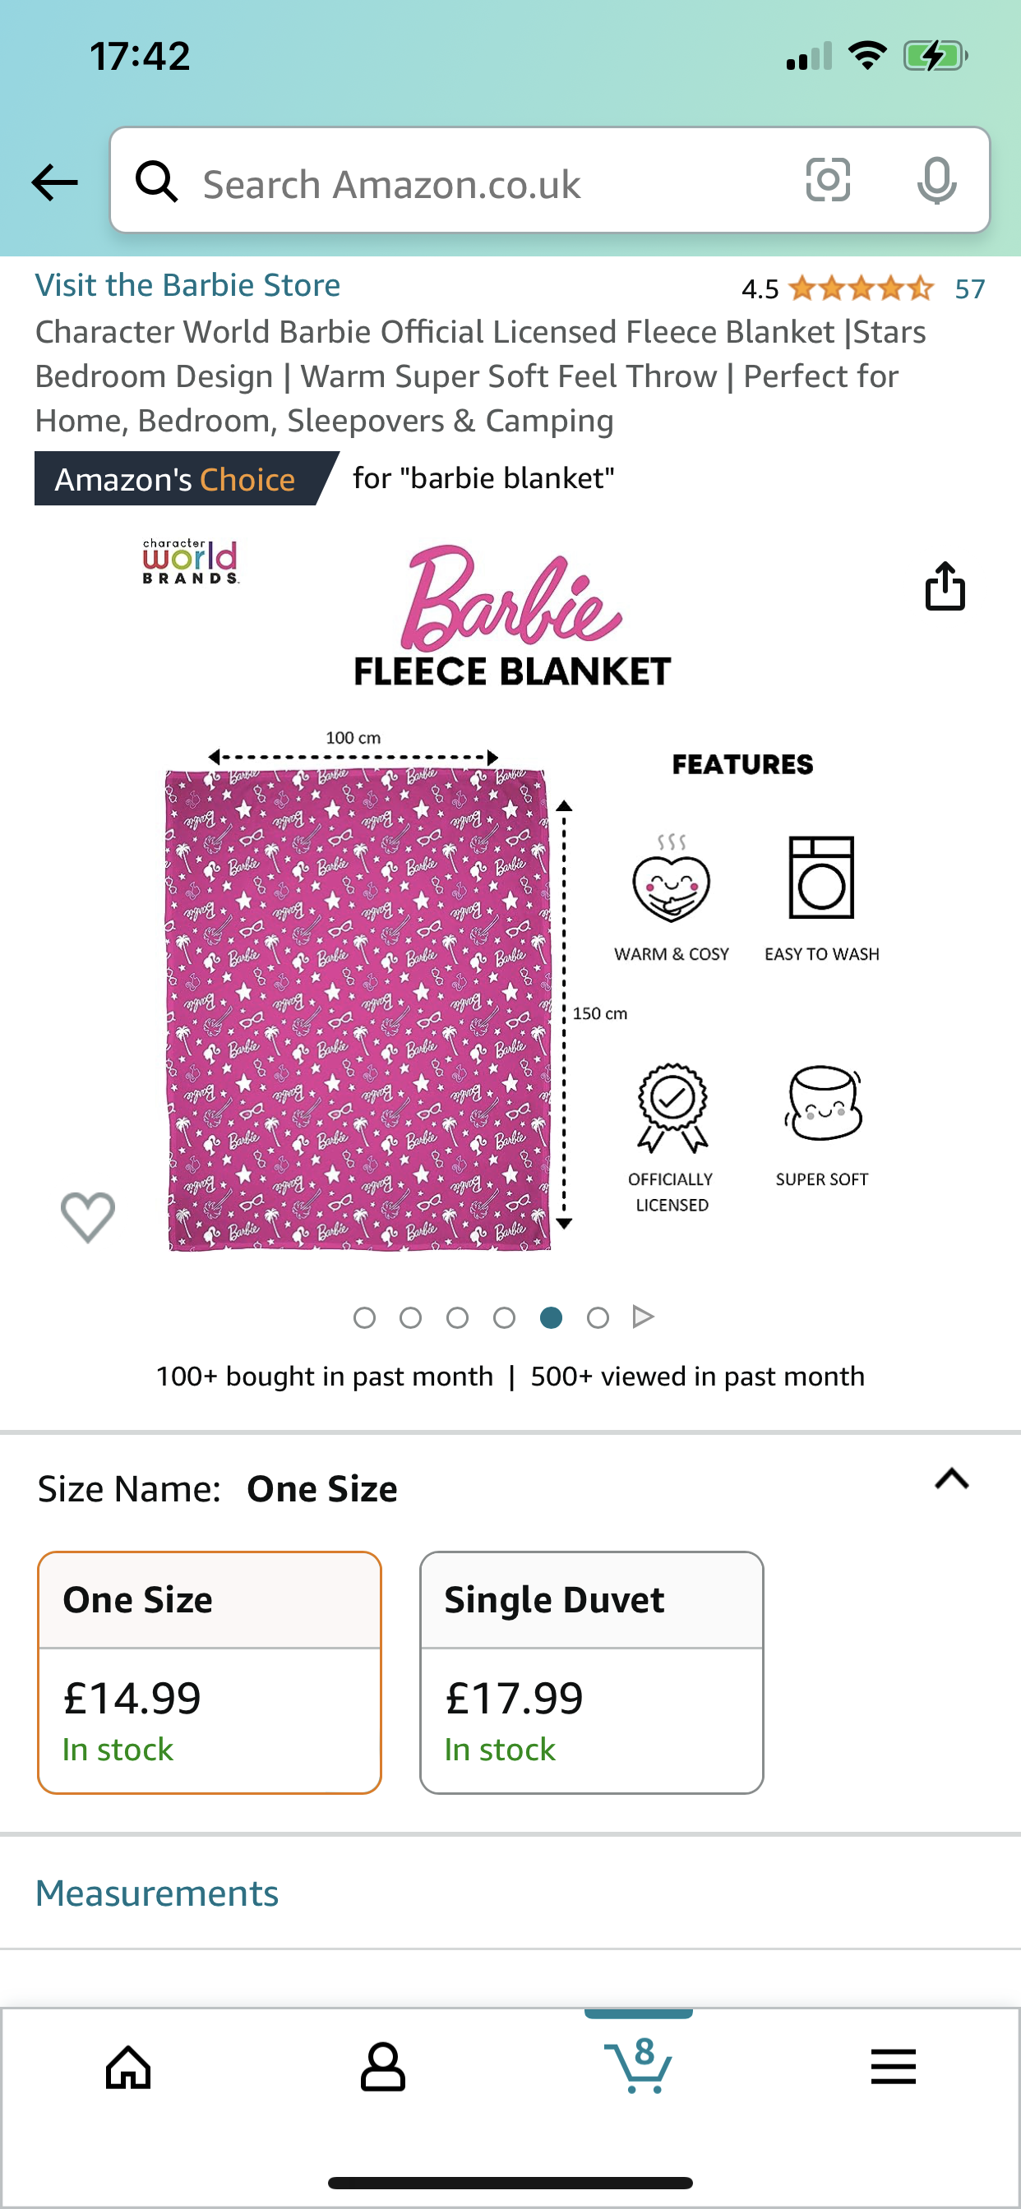Choose the One Size £14.99 option
Image resolution: width=1021 pixels, height=2209 pixels.
(210, 1672)
